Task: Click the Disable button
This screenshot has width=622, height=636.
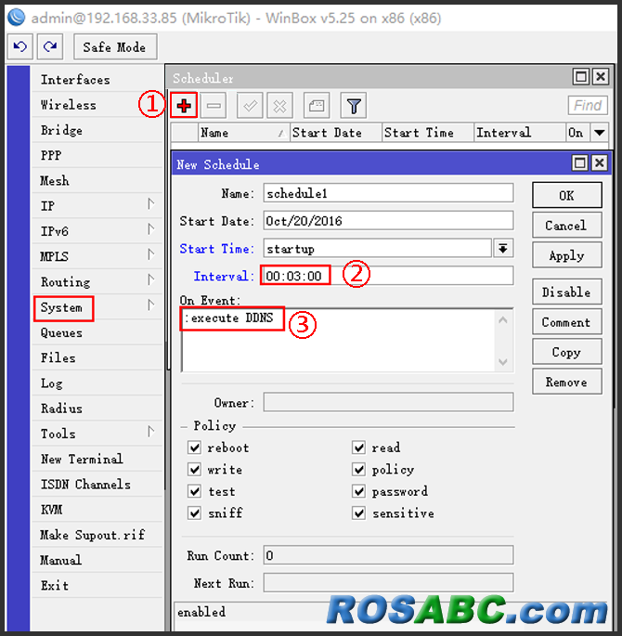Action: (567, 292)
